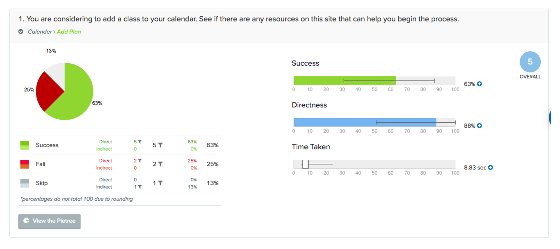Image resolution: width=560 pixels, height=249 pixels.
Task: Filter by Success Direct responses
Action: coord(140,142)
